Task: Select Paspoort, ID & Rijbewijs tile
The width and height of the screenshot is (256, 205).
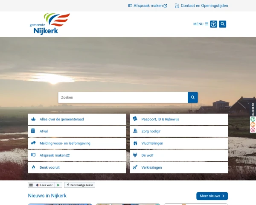Action: [x=179, y=119]
